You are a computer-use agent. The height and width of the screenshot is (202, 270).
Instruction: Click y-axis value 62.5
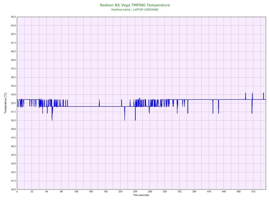[13, 34]
